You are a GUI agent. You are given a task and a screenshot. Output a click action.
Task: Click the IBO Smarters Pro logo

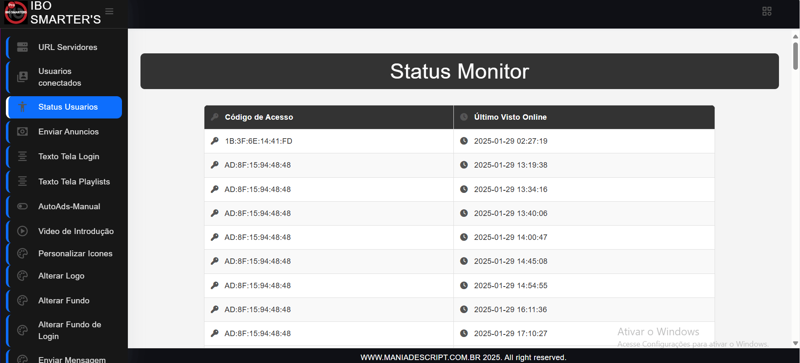click(x=16, y=13)
